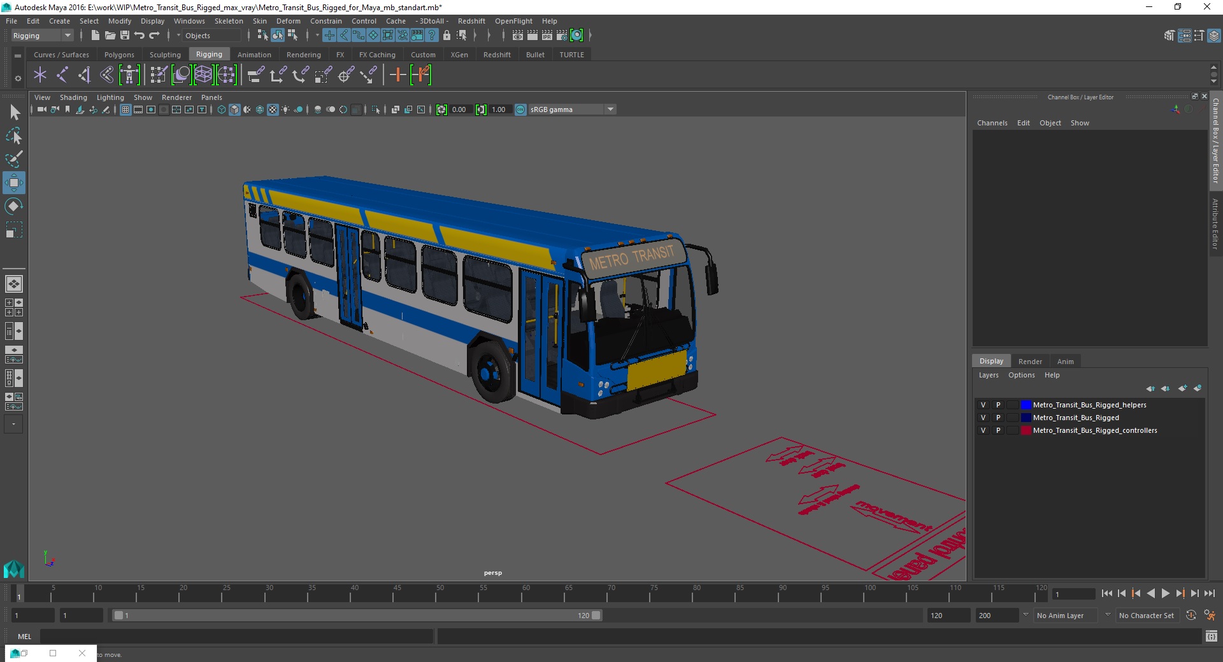Click the go to start of playback button
This screenshot has height=662, width=1223.
1106,593
